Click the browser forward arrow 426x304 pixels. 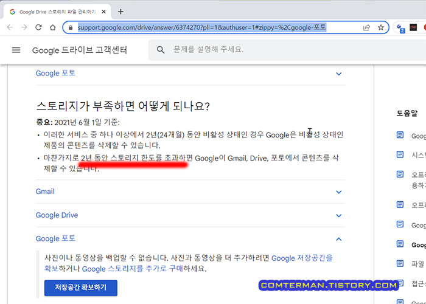tap(24, 27)
